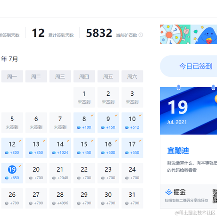This screenshot has height=217, width=217.
Task: Click the 今日已签到 button
Action: pos(188,66)
